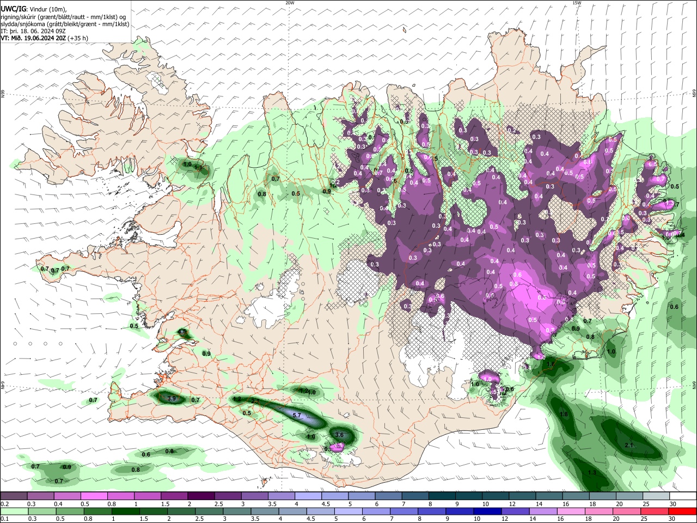This screenshot has height=523, width=697.
Task: Click the light violet 14–16 swatch in lower legend
Action: pos(544,511)
